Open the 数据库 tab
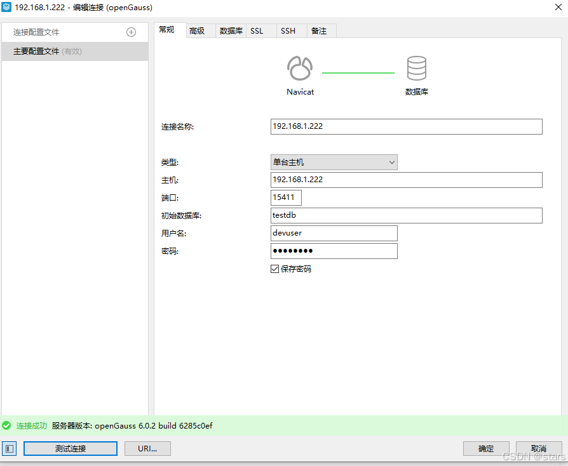 point(231,30)
